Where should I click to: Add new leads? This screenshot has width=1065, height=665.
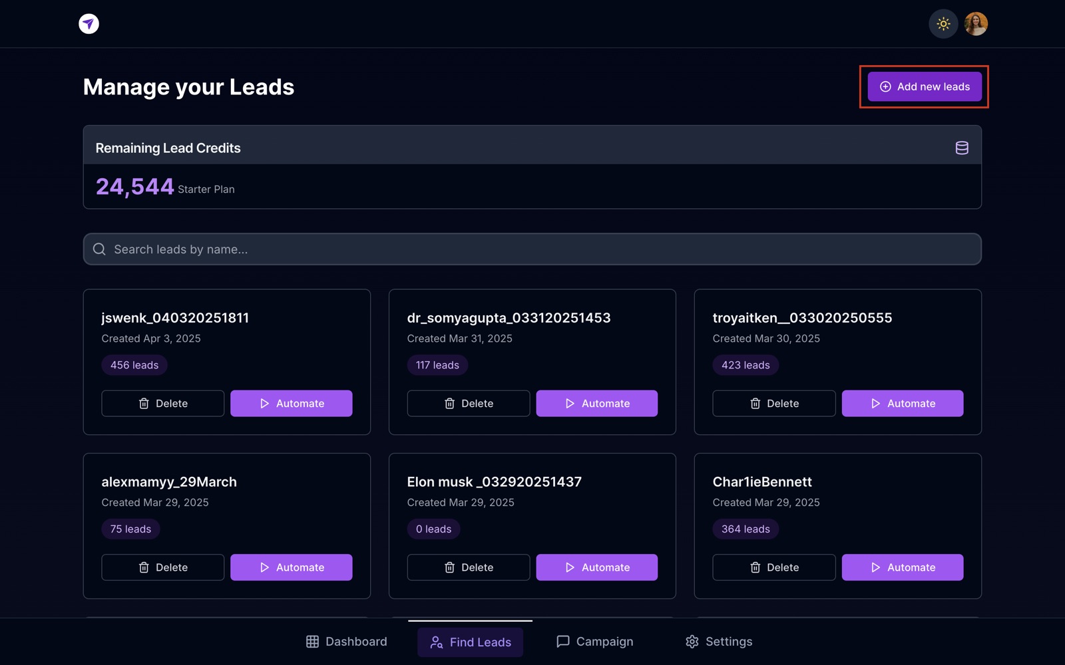pos(924,86)
